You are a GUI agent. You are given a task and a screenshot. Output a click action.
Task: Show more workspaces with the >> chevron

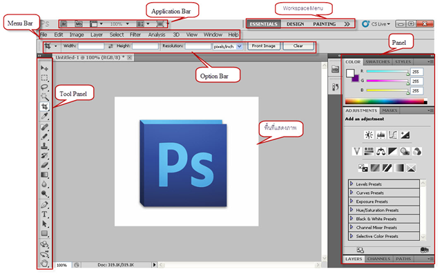pos(347,24)
